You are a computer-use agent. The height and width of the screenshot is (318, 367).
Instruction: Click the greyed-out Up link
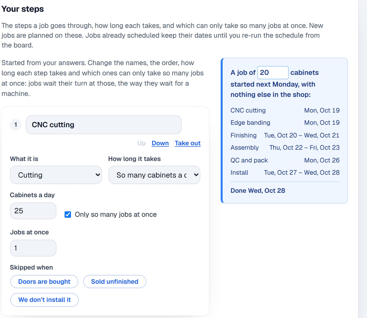[x=142, y=143]
